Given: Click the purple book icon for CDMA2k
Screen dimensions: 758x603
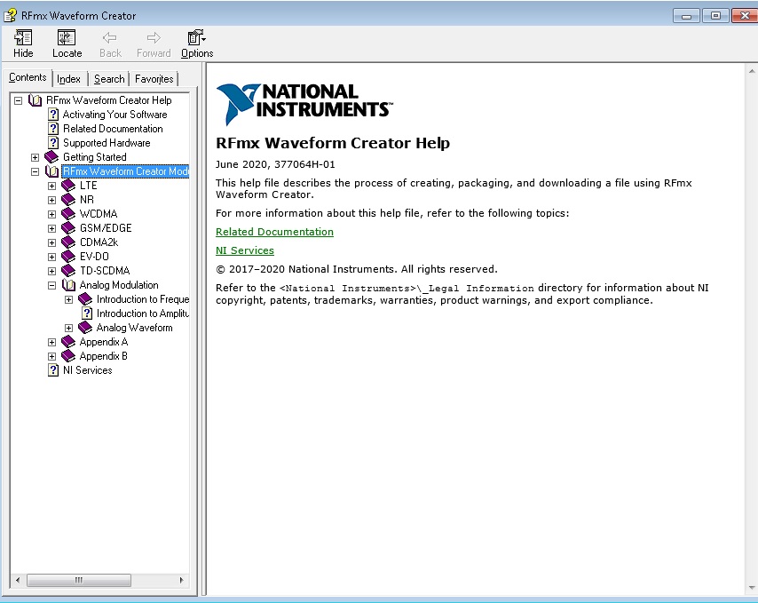Looking at the screenshot, I should pyautogui.click(x=68, y=242).
